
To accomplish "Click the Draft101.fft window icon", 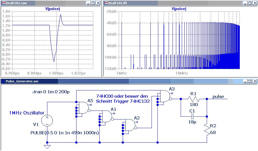I will click(106, 3).
